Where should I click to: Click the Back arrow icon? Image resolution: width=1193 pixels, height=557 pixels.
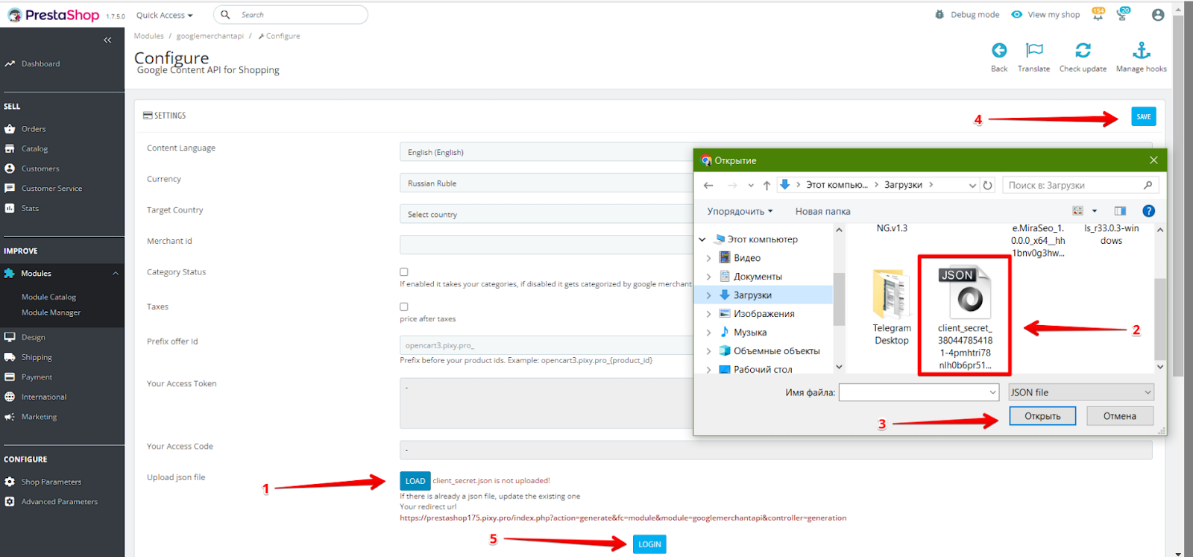pyautogui.click(x=999, y=50)
